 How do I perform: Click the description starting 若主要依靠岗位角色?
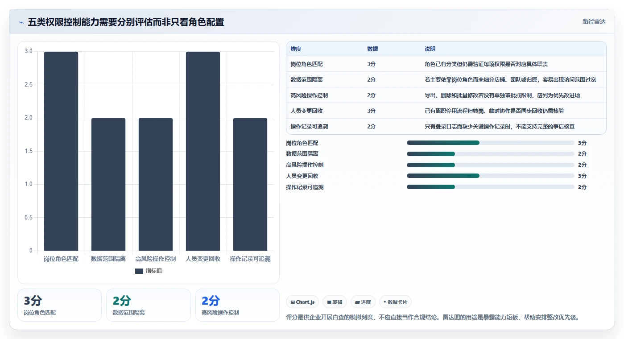(510, 80)
